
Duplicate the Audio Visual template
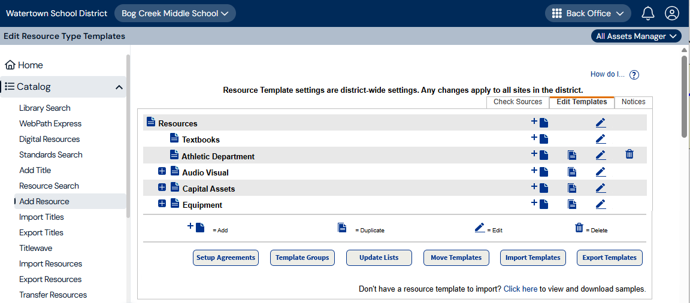pyautogui.click(x=572, y=172)
